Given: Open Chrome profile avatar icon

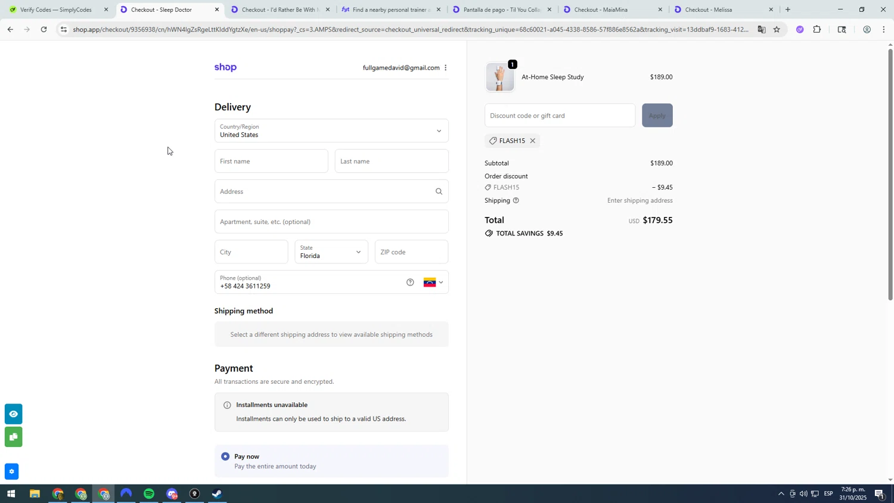Looking at the screenshot, I should 867,29.
